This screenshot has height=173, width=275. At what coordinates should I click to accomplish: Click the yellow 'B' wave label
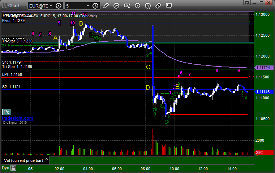81,23
